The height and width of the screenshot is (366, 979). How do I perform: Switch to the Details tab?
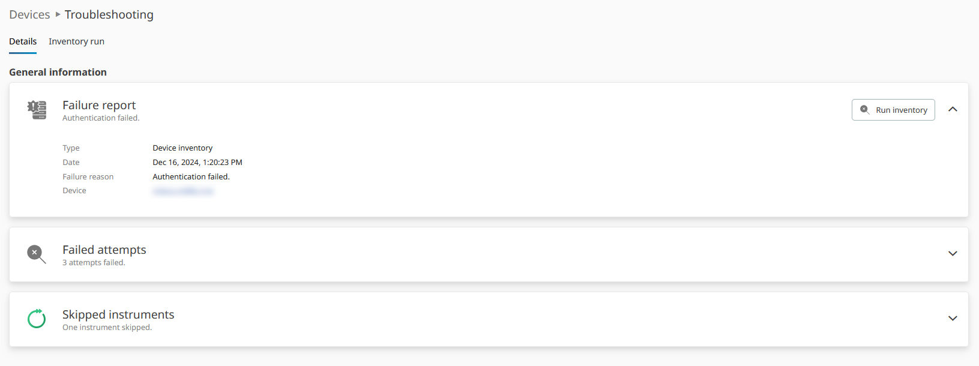click(23, 41)
